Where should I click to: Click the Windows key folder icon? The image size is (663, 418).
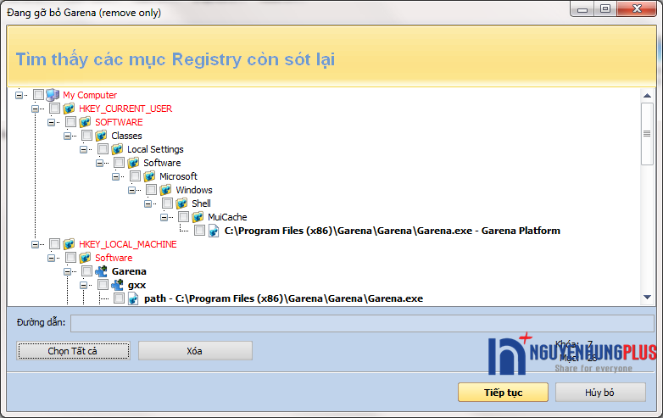coord(165,190)
